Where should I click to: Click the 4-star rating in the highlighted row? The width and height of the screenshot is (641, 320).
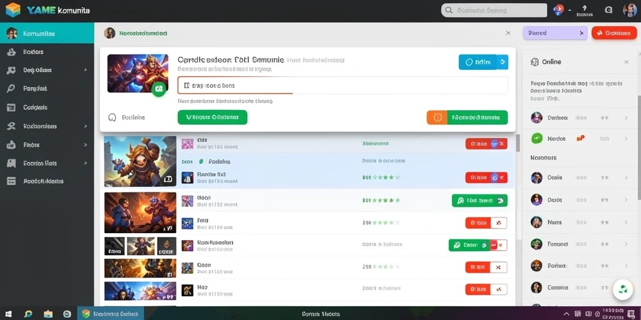point(386,177)
